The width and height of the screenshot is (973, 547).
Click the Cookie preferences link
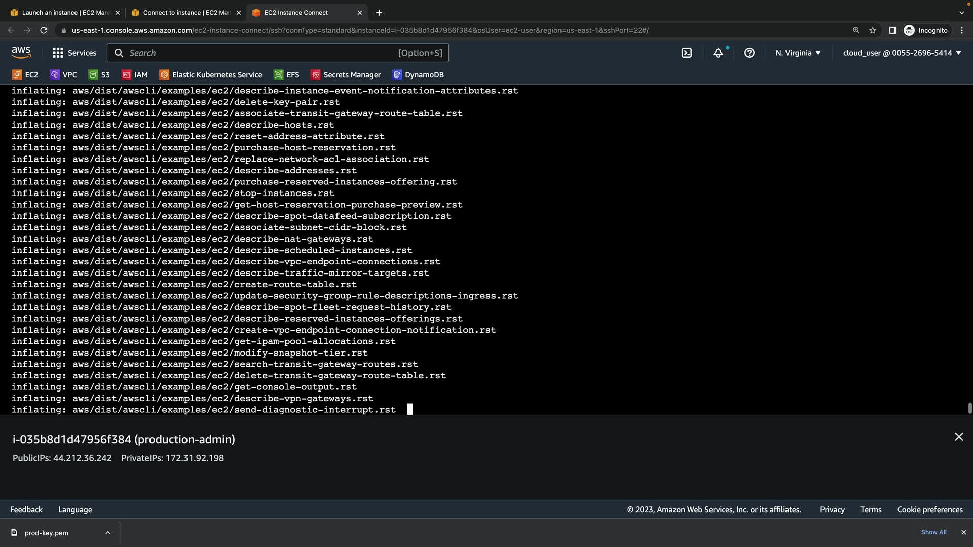pos(929,510)
